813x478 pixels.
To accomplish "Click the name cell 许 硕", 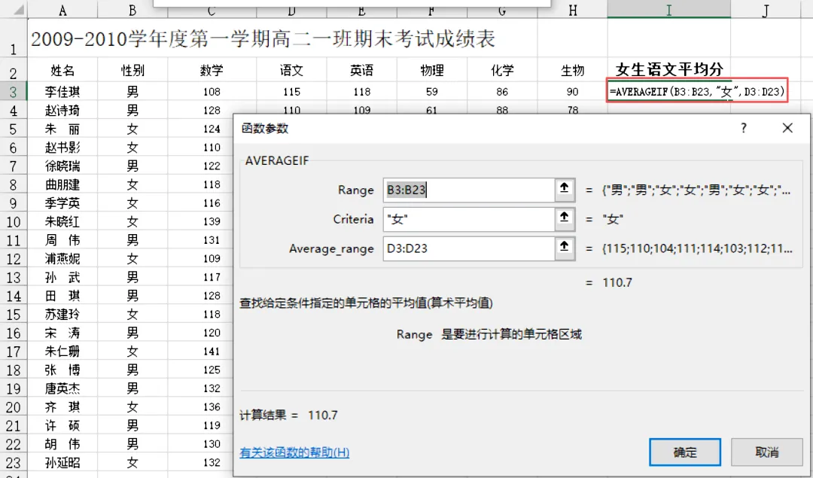I will pos(62,425).
